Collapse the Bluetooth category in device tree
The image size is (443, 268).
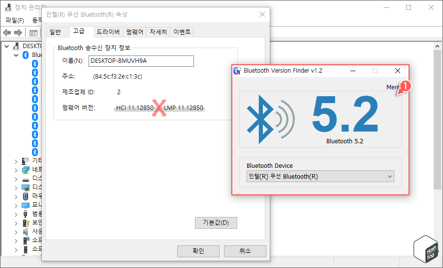pos(16,55)
